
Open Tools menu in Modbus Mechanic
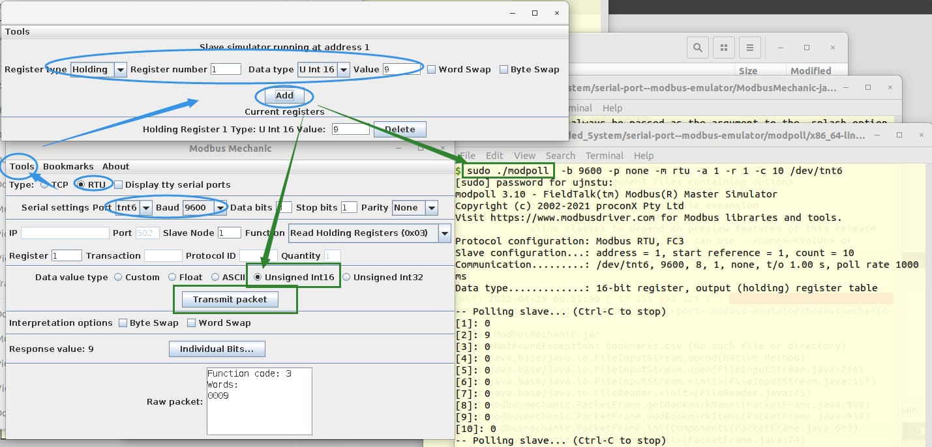(x=22, y=166)
